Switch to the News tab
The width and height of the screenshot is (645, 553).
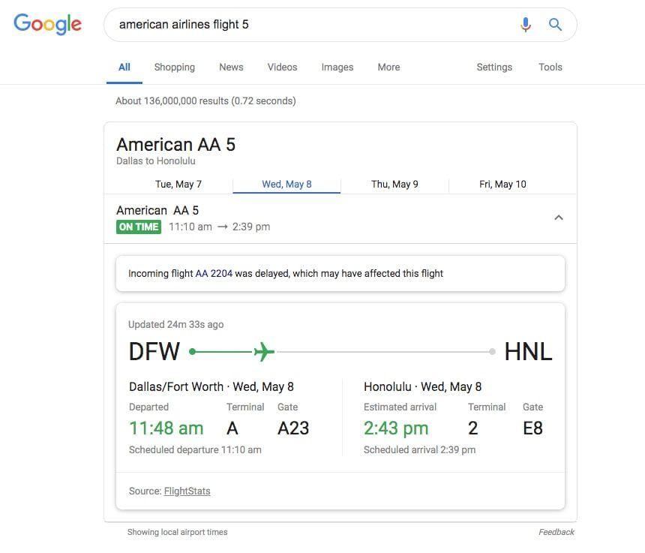(x=231, y=67)
